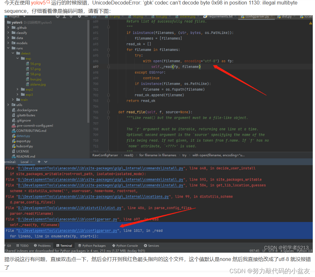The width and height of the screenshot is (315, 277).
Task: Open the Services tool window
Action: tap(152, 246)
